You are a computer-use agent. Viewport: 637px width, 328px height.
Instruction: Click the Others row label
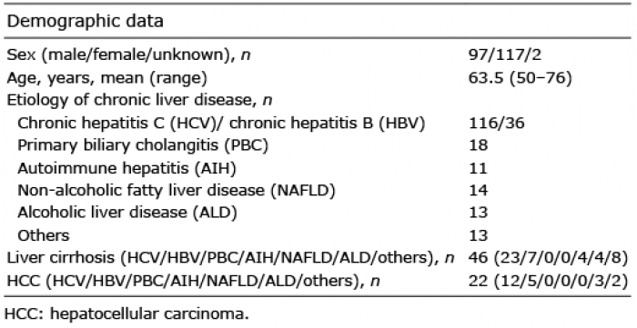pyautogui.click(x=44, y=235)
